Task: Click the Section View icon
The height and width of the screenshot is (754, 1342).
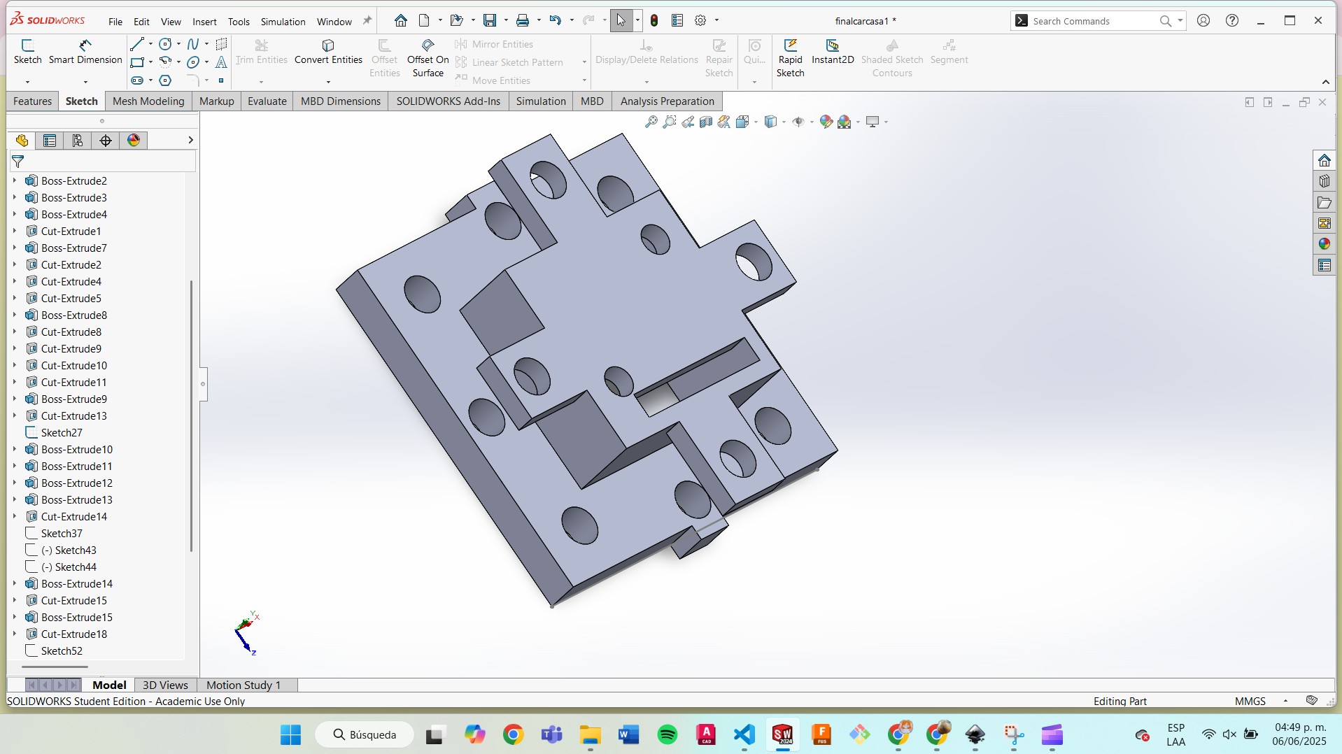Action: 706,122
